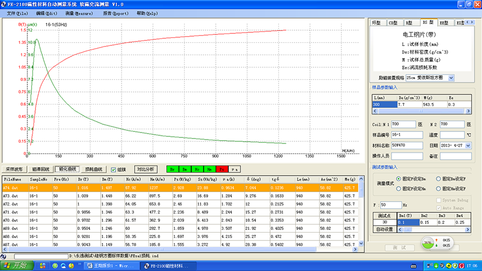Open the Windows 开始 start button
Image resolution: width=482 pixels, height=271 pixels.
coord(16,266)
